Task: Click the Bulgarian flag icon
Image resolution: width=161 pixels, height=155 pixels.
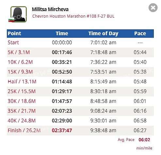Action: (11, 20)
